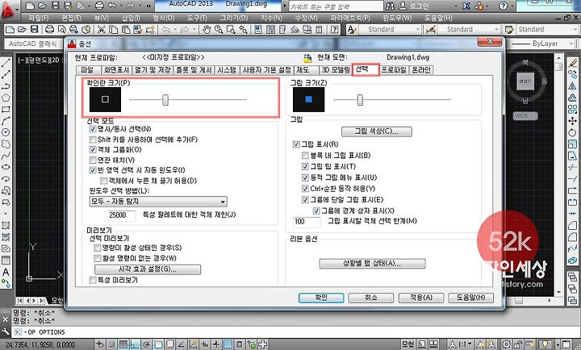Open the AutoCAD 클래식 workspace dropdown
581x350 pixels.
[x=33, y=44]
